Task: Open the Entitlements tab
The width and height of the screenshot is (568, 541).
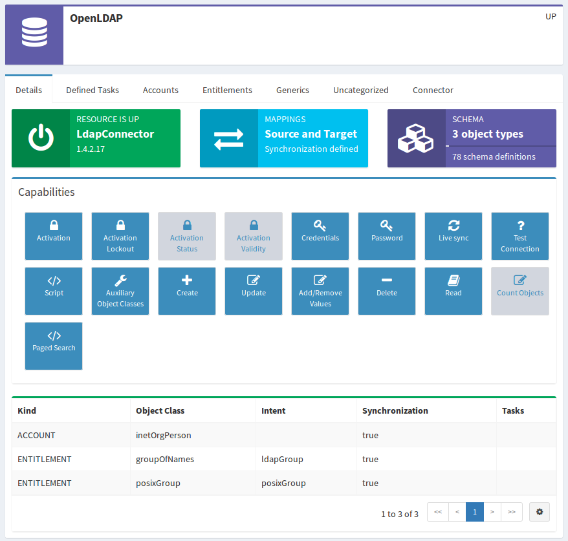Action: pos(227,90)
